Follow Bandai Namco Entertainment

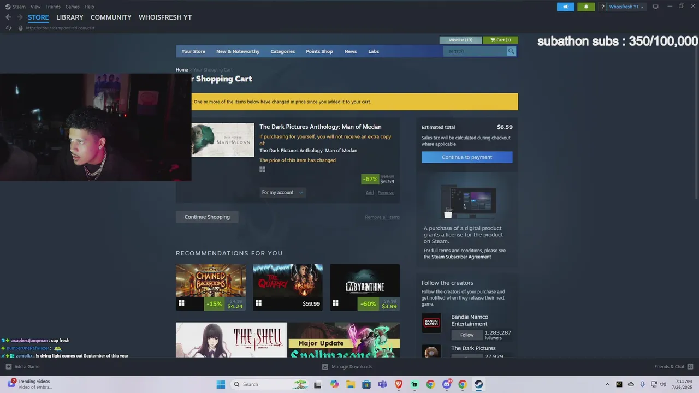coord(467,335)
